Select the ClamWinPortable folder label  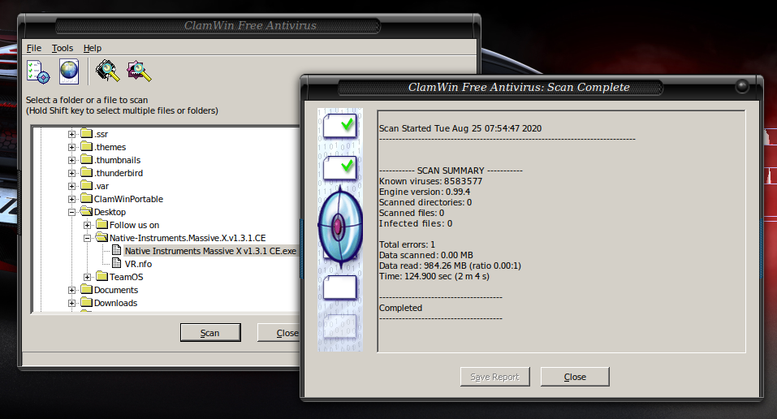click(128, 199)
